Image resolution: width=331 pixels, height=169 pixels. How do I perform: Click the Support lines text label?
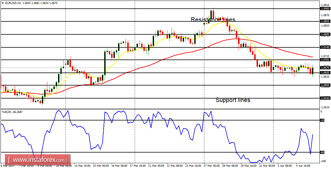click(x=233, y=100)
